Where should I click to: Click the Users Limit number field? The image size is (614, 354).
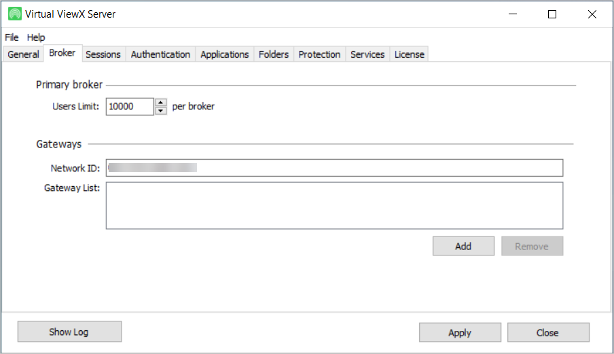point(130,107)
